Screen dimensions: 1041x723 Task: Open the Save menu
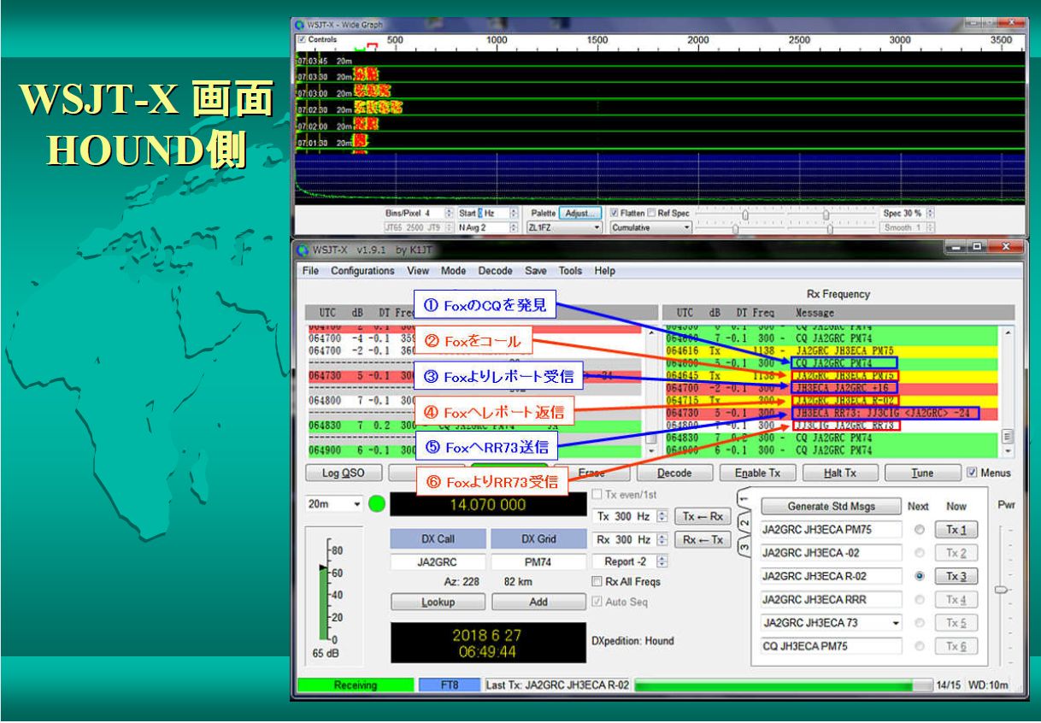[536, 271]
